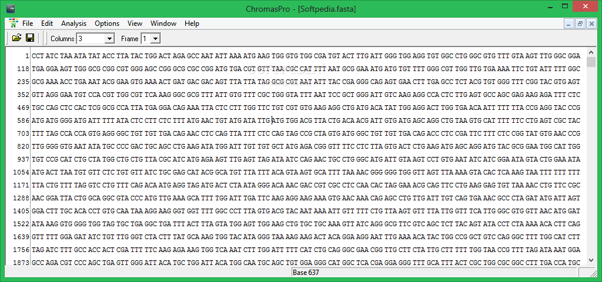Click the vertical scrollbar up arrow

(x=590, y=52)
